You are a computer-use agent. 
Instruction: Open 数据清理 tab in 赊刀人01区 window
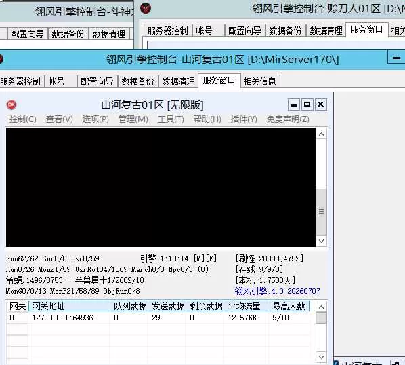pyautogui.click(x=326, y=31)
